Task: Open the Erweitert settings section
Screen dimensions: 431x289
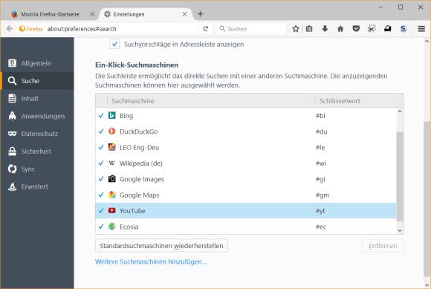Action: 37,186
